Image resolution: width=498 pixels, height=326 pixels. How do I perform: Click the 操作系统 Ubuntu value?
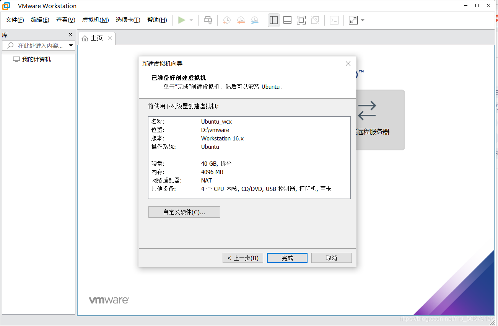pos(210,147)
